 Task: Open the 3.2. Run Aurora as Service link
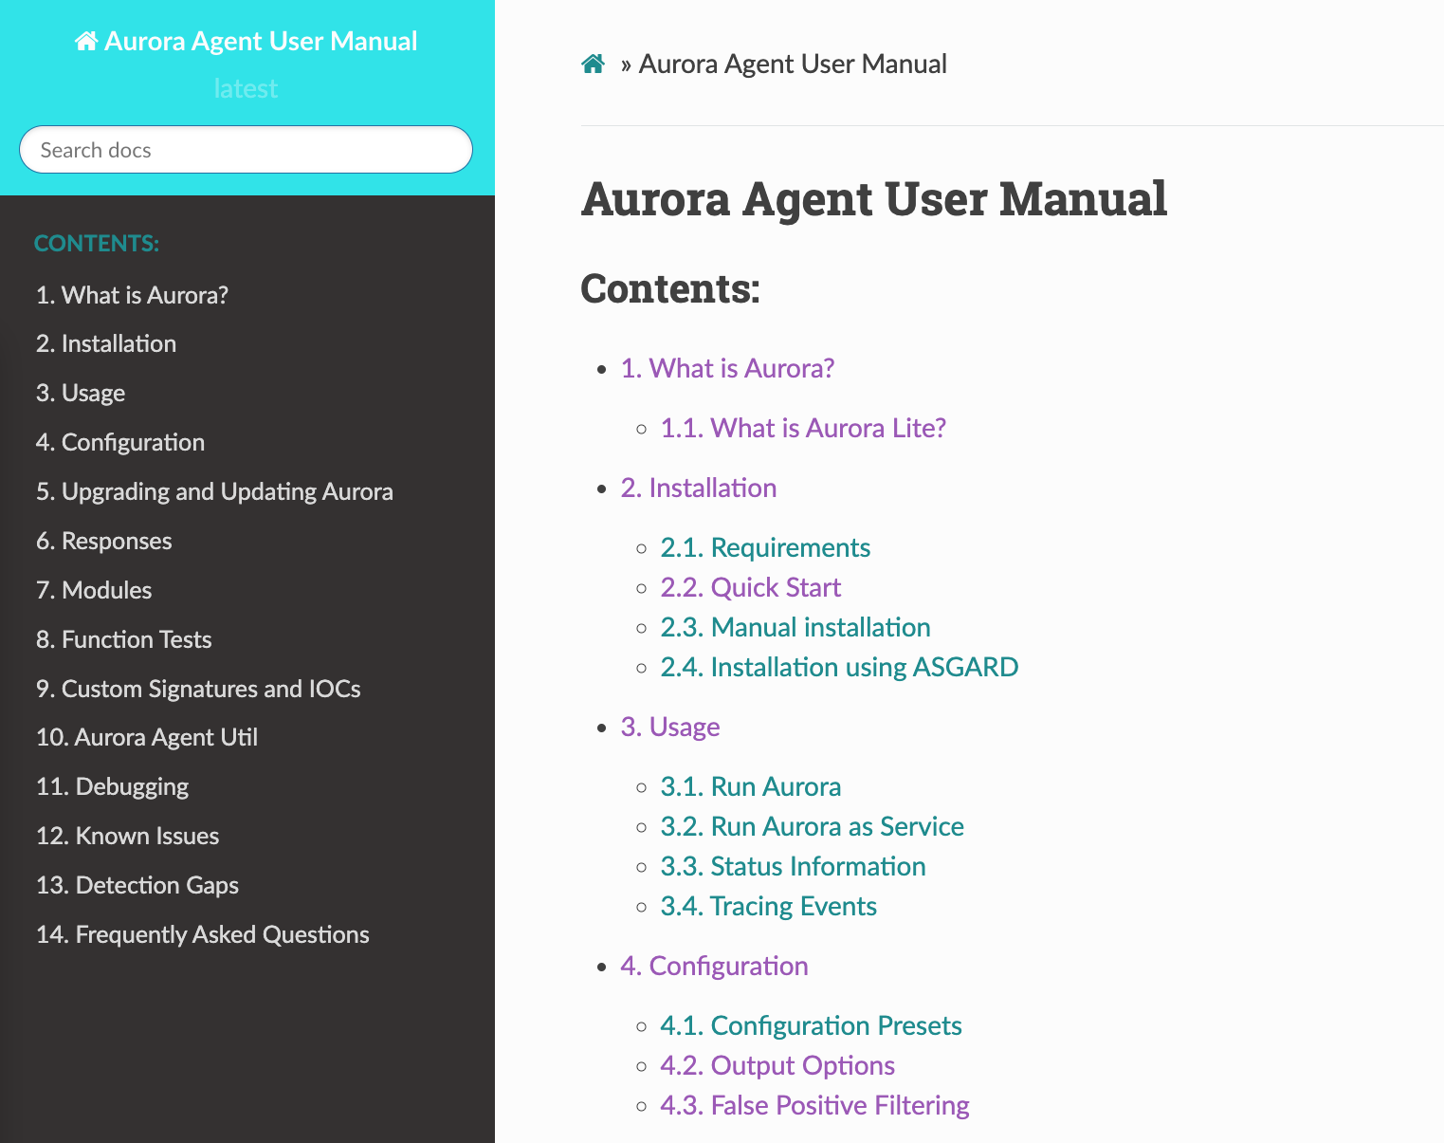pyautogui.click(x=812, y=826)
